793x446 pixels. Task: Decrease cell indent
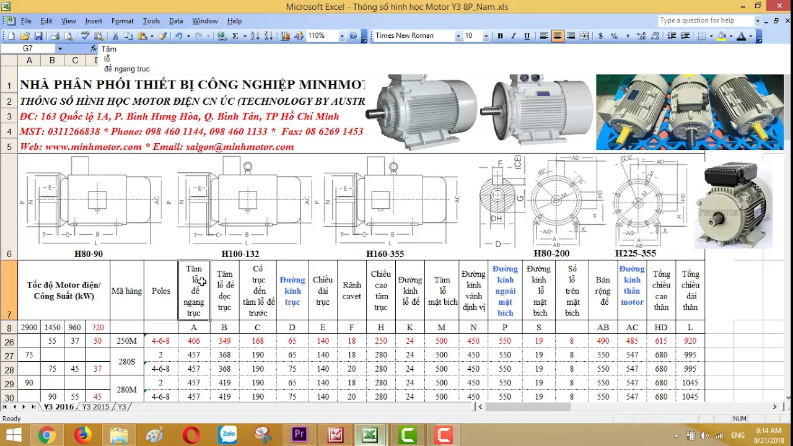tap(672, 36)
